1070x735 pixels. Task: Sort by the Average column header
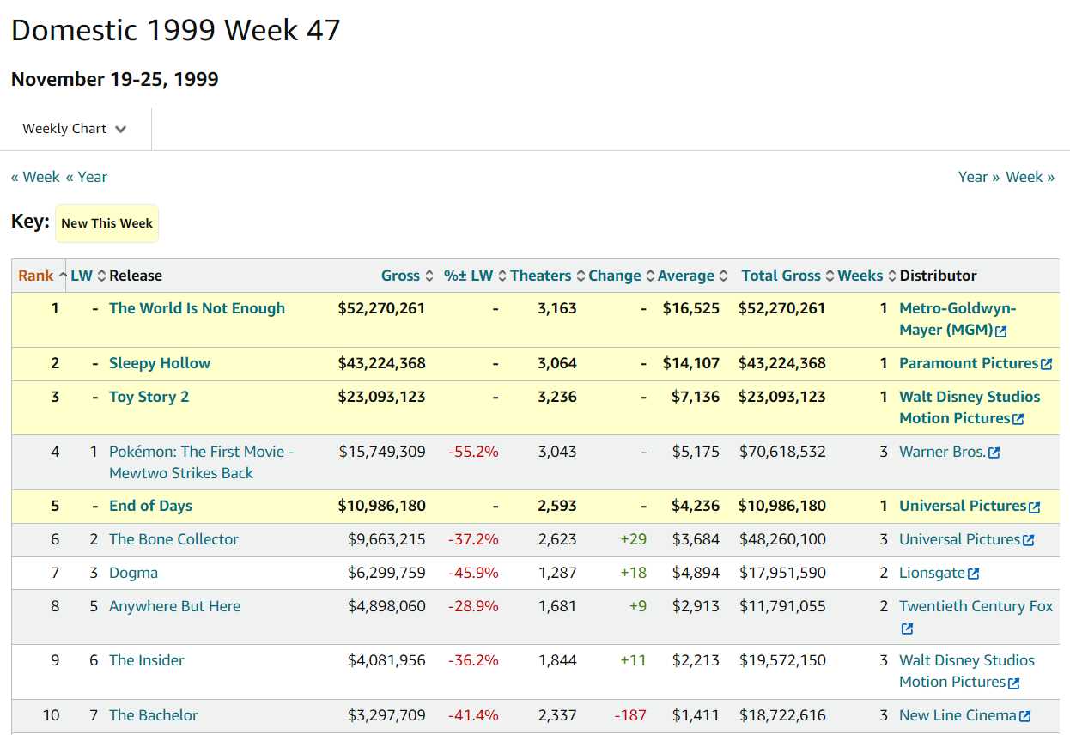685,276
